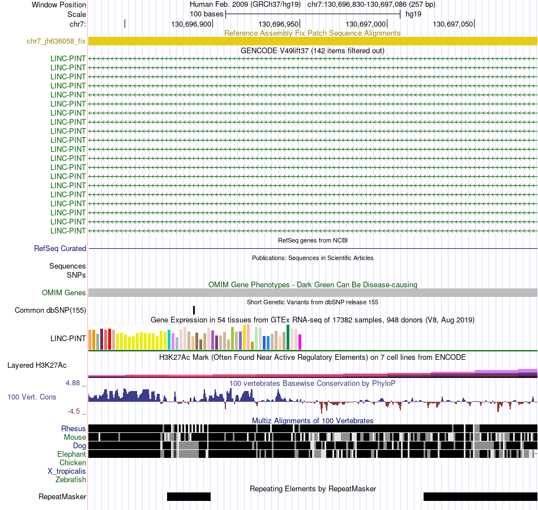Viewport: 538px width, 510px height.
Task: Click the X_tropicalis alignment row label
Action: point(67,471)
